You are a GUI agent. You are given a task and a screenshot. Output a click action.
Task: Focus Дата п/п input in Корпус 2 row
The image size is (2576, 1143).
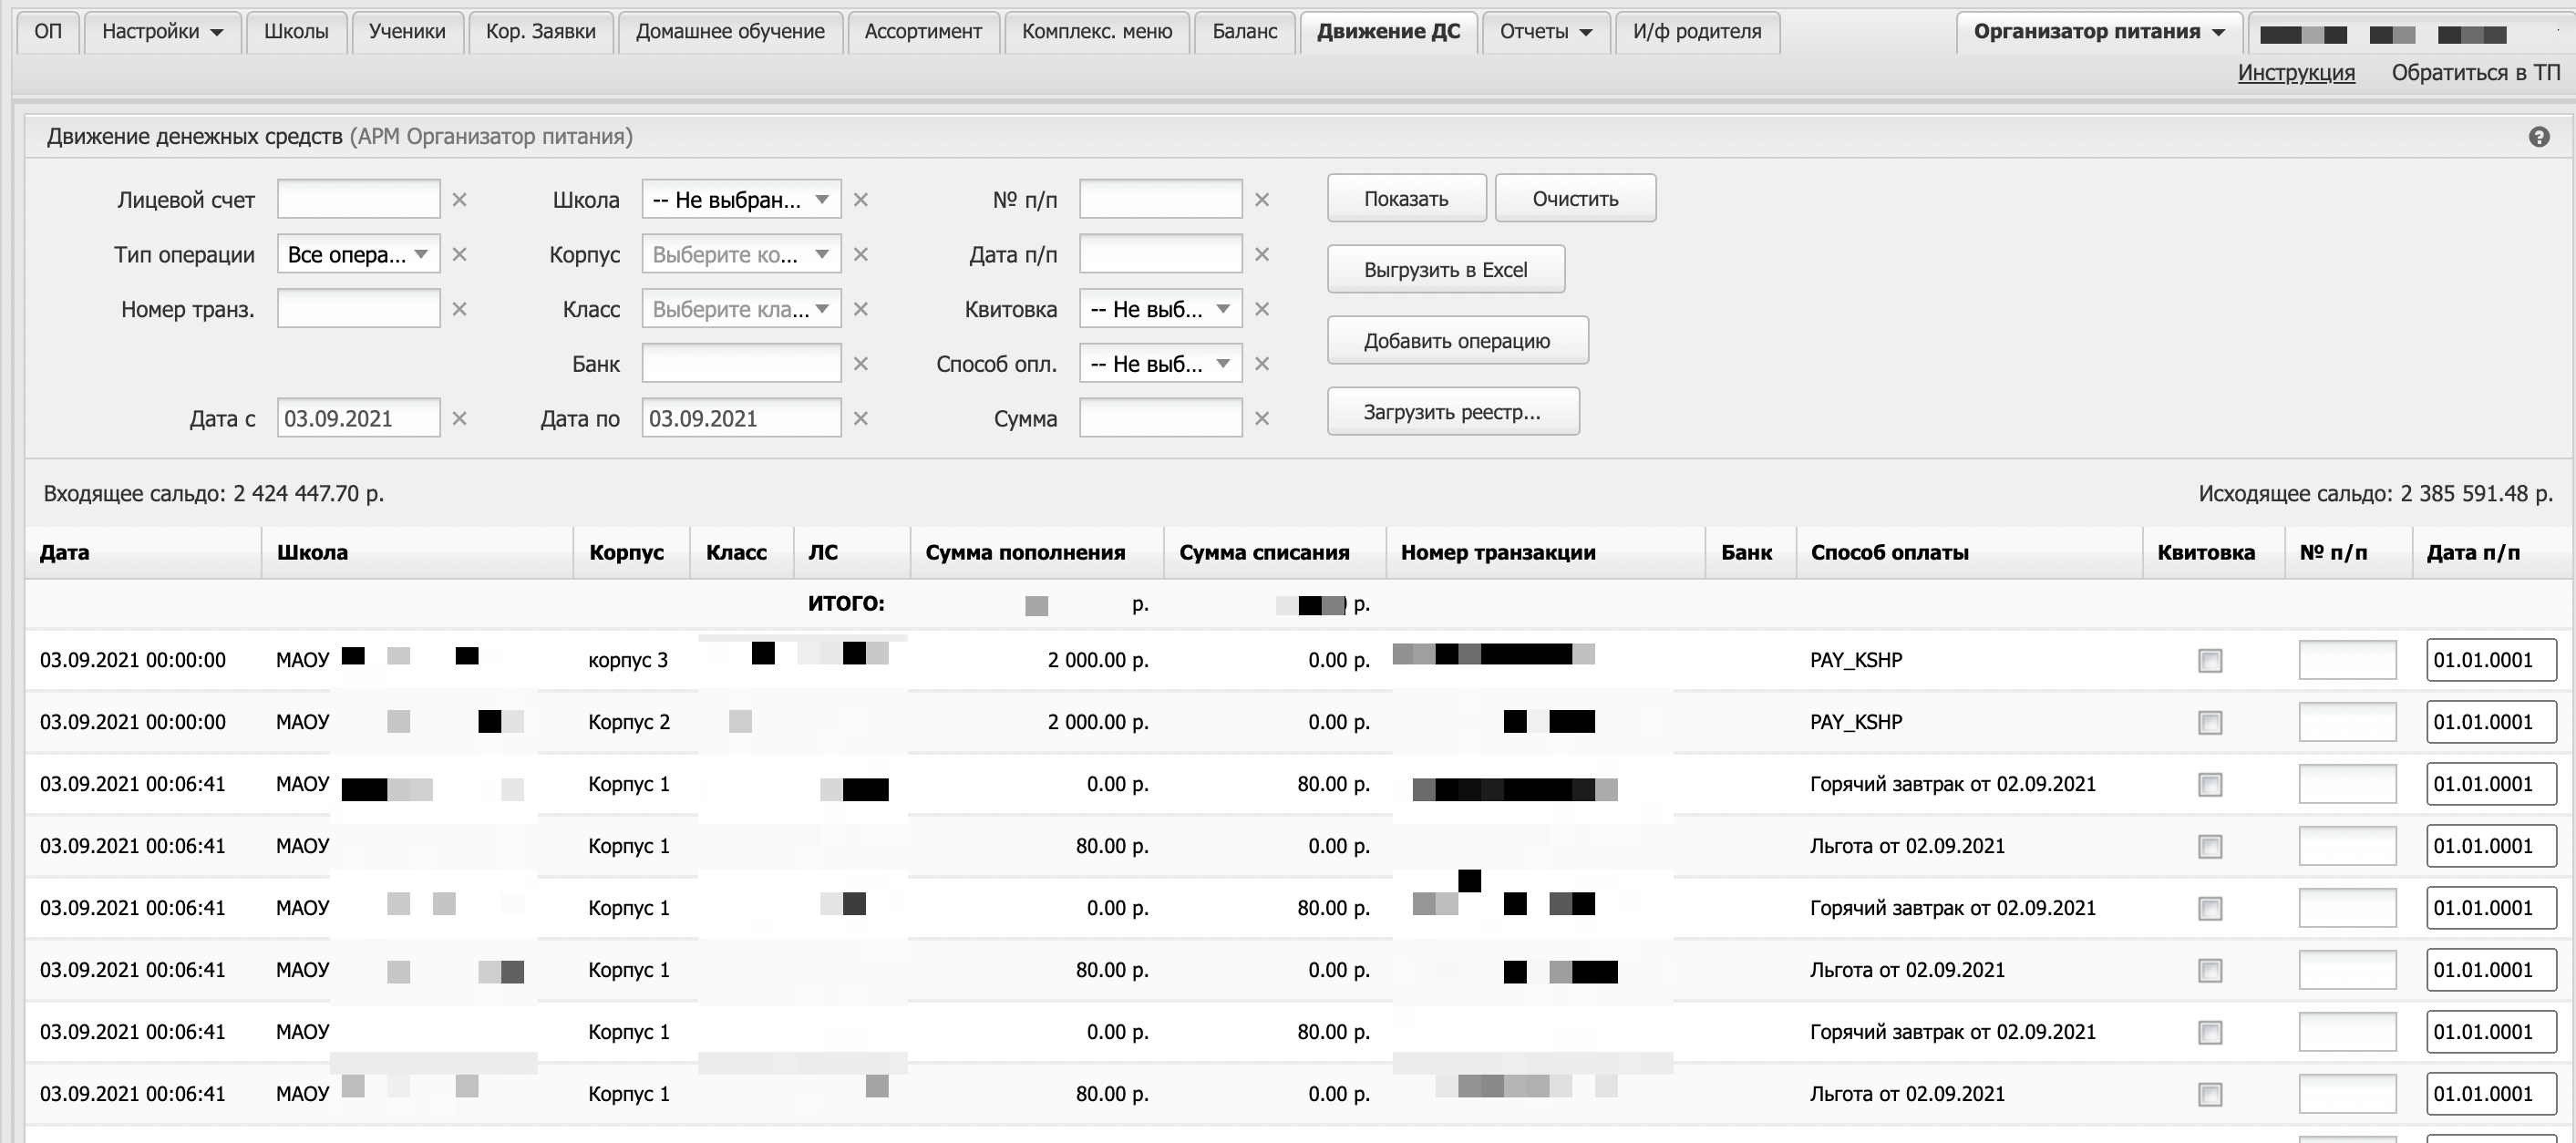[2491, 722]
